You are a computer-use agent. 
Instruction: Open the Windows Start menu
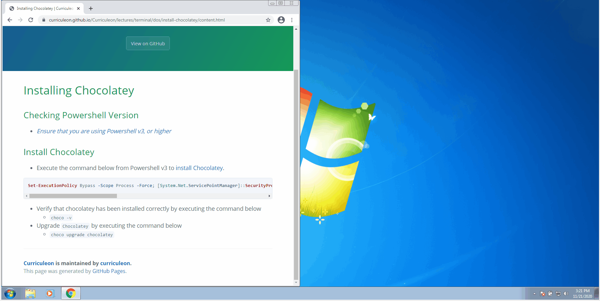tap(10, 293)
